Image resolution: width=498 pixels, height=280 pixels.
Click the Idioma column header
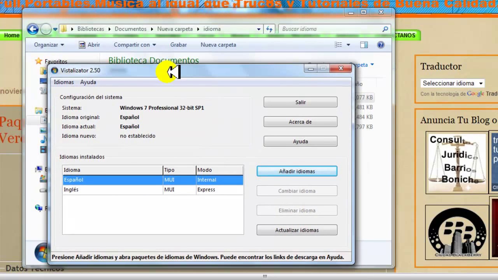pyautogui.click(x=112, y=170)
